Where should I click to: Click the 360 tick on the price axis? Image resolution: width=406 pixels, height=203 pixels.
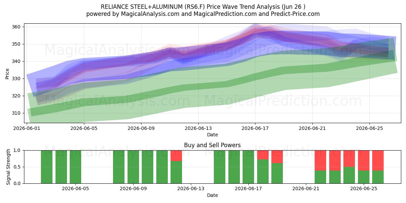(x=16, y=27)
